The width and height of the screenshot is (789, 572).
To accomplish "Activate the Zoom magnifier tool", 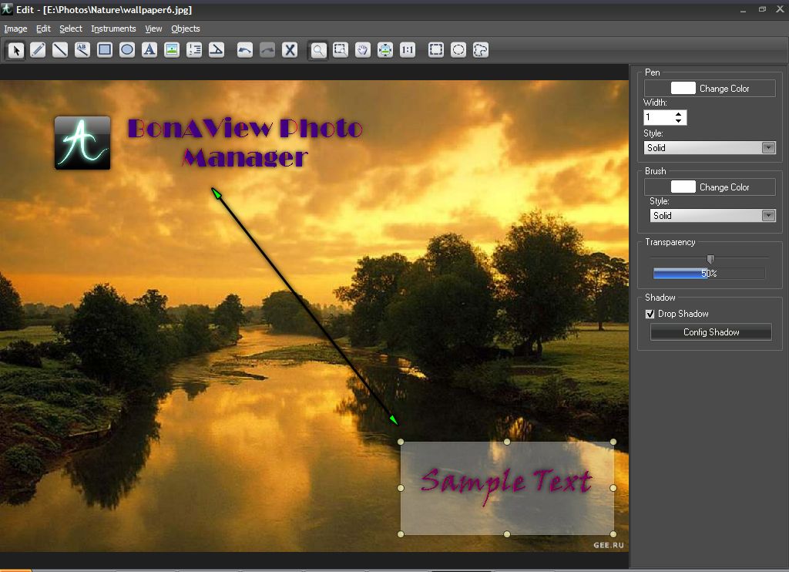I will click(x=318, y=50).
